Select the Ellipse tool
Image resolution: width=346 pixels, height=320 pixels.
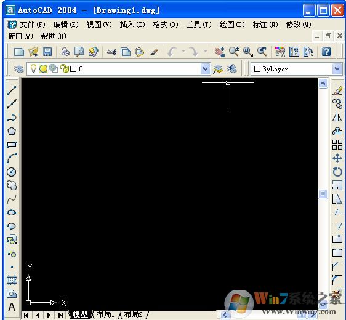12,212
